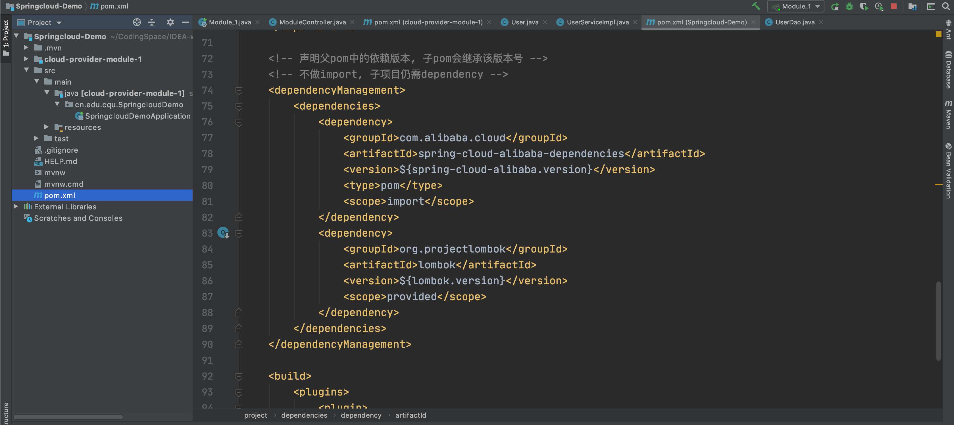
Task: Select SpringcloudDemoApplication in project tree
Action: click(138, 116)
